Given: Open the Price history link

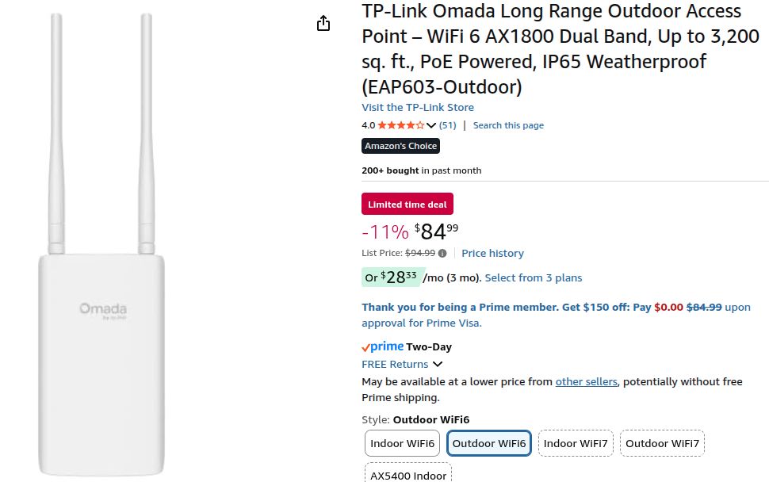Looking at the screenshot, I should 492,254.
